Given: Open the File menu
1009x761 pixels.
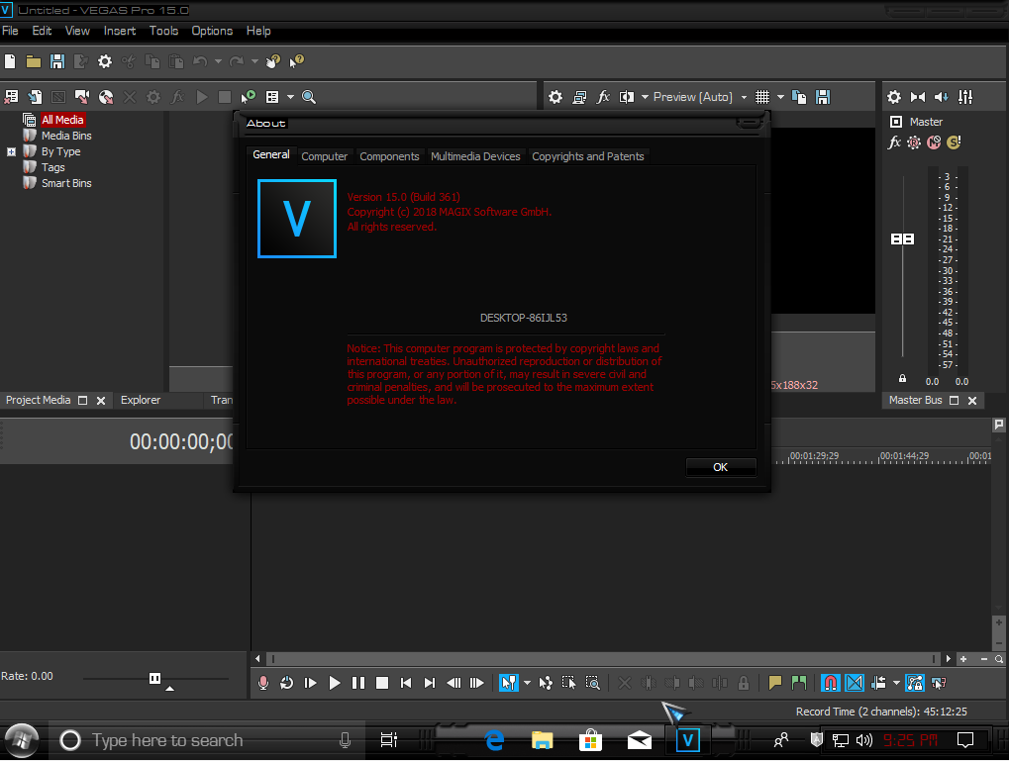Looking at the screenshot, I should [10, 31].
